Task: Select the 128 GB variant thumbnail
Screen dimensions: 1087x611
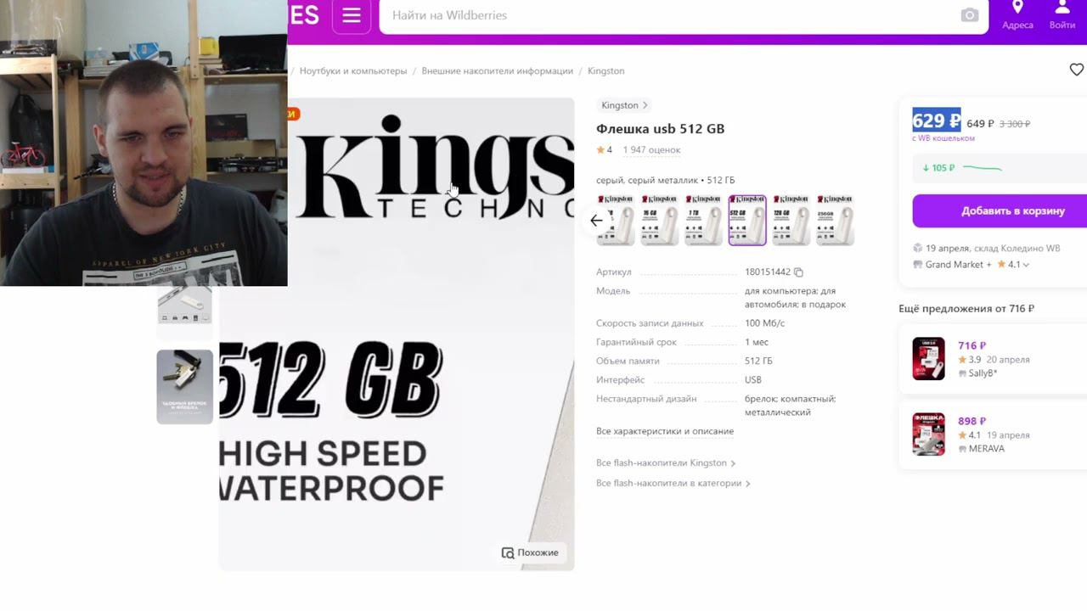Action: [x=791, y=221]
